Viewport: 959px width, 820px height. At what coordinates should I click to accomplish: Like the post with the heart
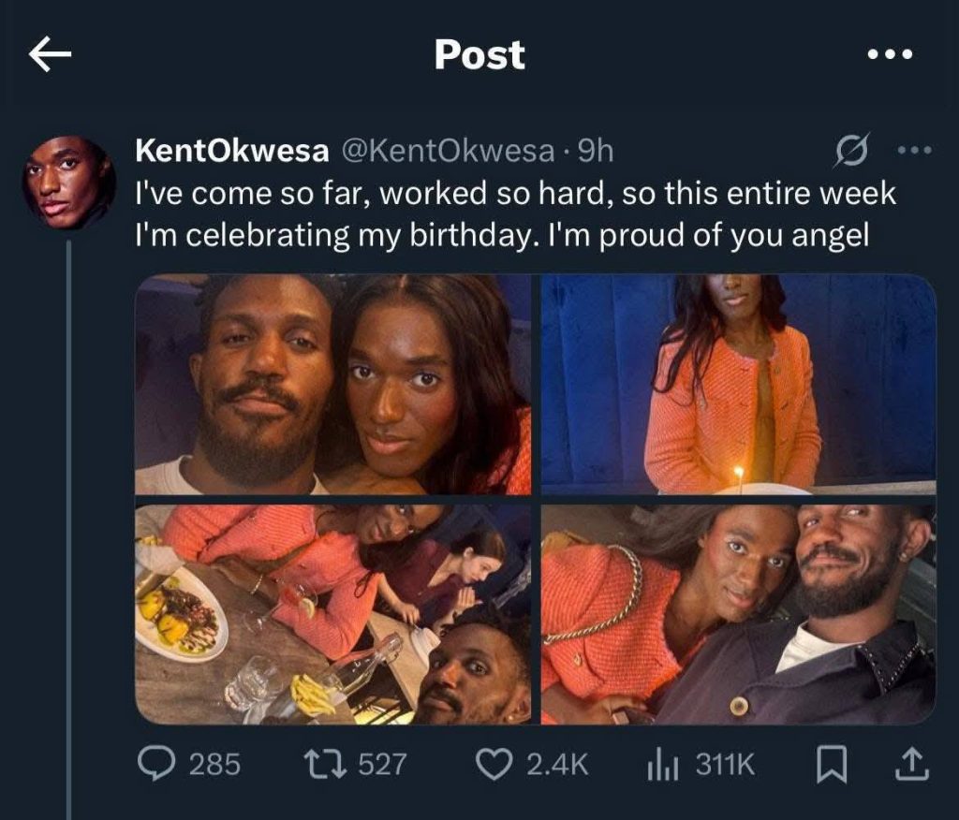pyautogui.click(x=493, y=765)
